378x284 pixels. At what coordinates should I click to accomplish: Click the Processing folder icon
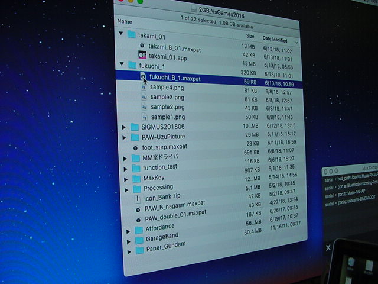tap(137, 189)
